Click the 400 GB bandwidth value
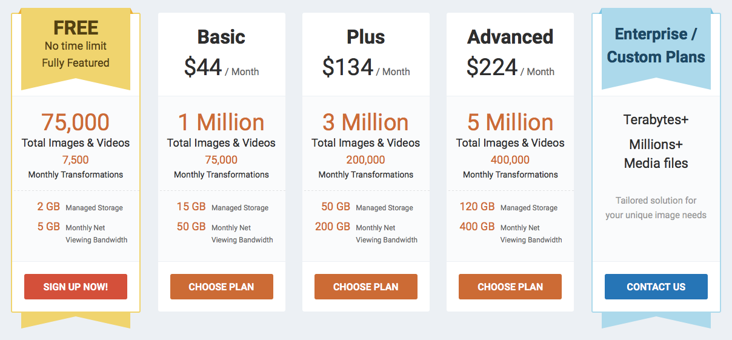 coord(477,227)
